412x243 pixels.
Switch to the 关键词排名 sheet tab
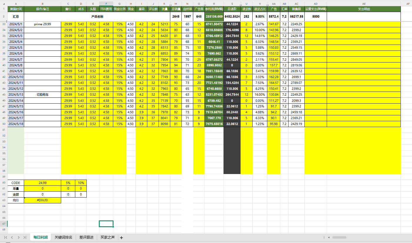click(63, 237)
